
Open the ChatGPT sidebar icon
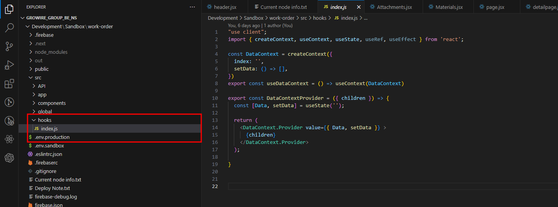9,158
